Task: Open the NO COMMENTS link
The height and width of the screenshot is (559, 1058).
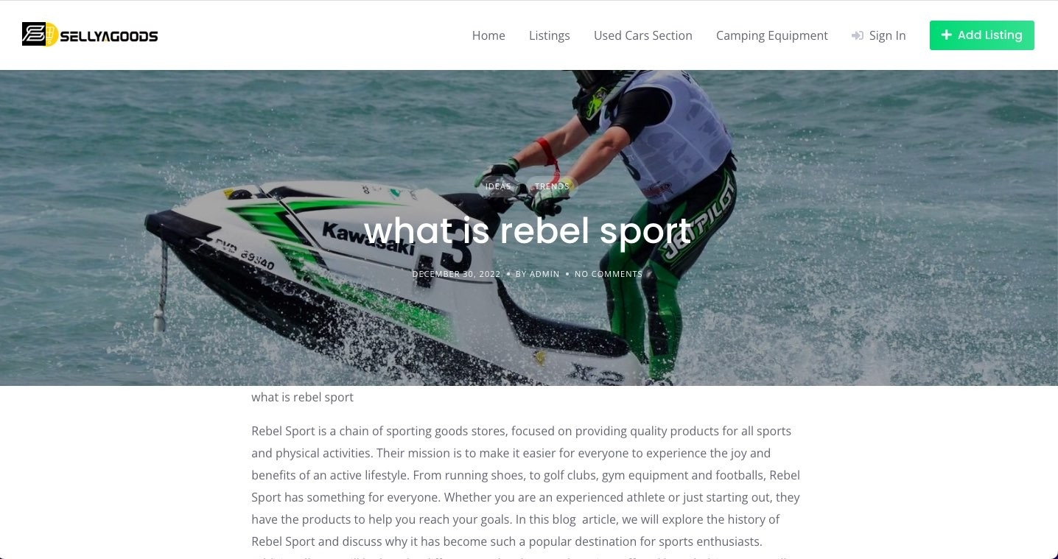Action: point(609,274)
